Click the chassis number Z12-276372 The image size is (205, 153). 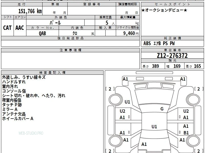coord(172,56)
